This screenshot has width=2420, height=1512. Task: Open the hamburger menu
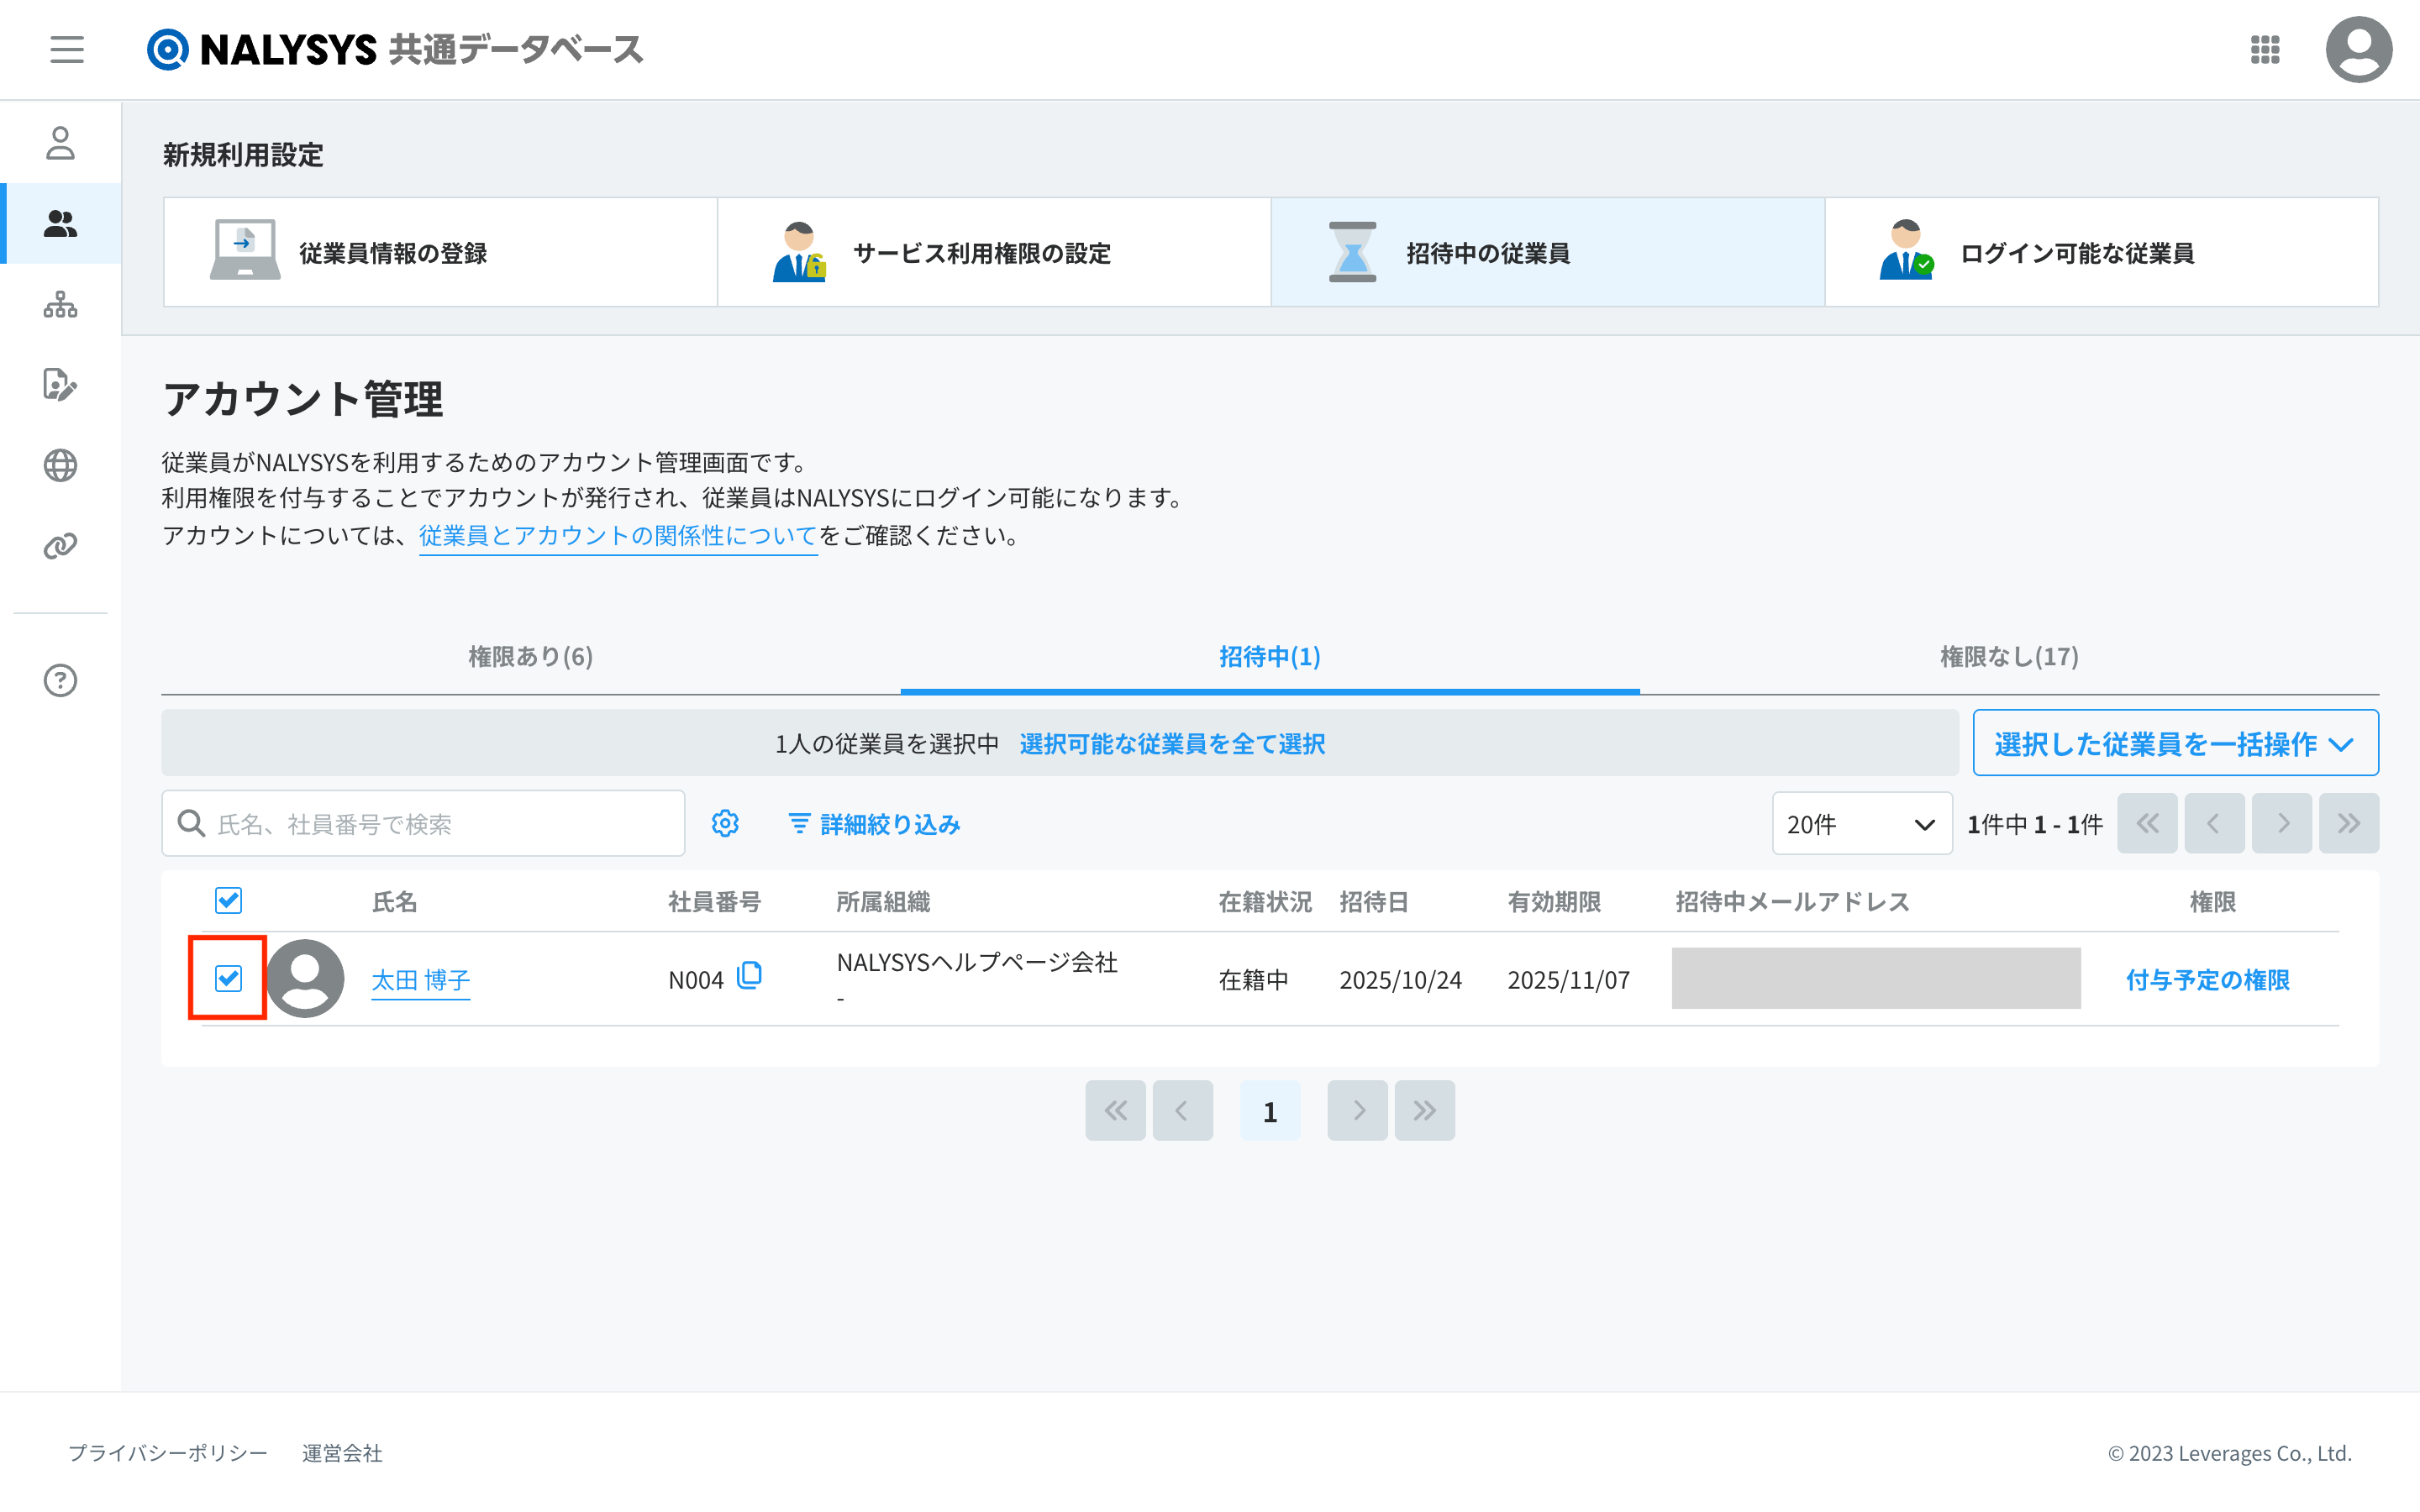(x=67, y=49)
